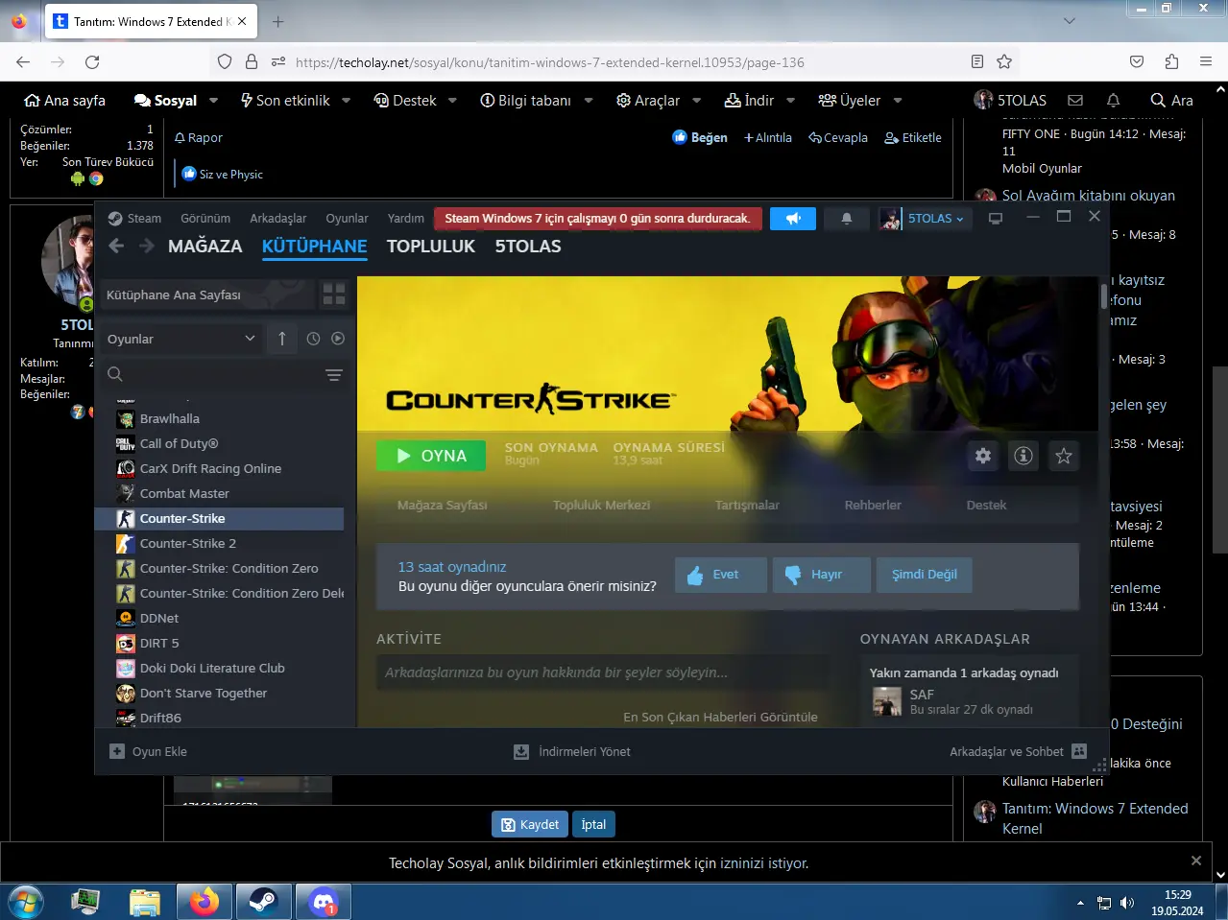Open forum alerts bell icon
1228x920 pixels.
[x=1113, y=100]
